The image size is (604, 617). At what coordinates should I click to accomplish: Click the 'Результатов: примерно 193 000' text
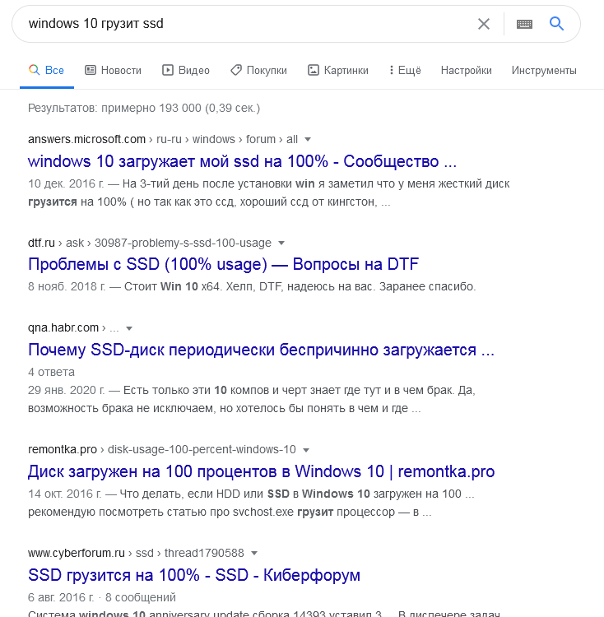[144, 108]
